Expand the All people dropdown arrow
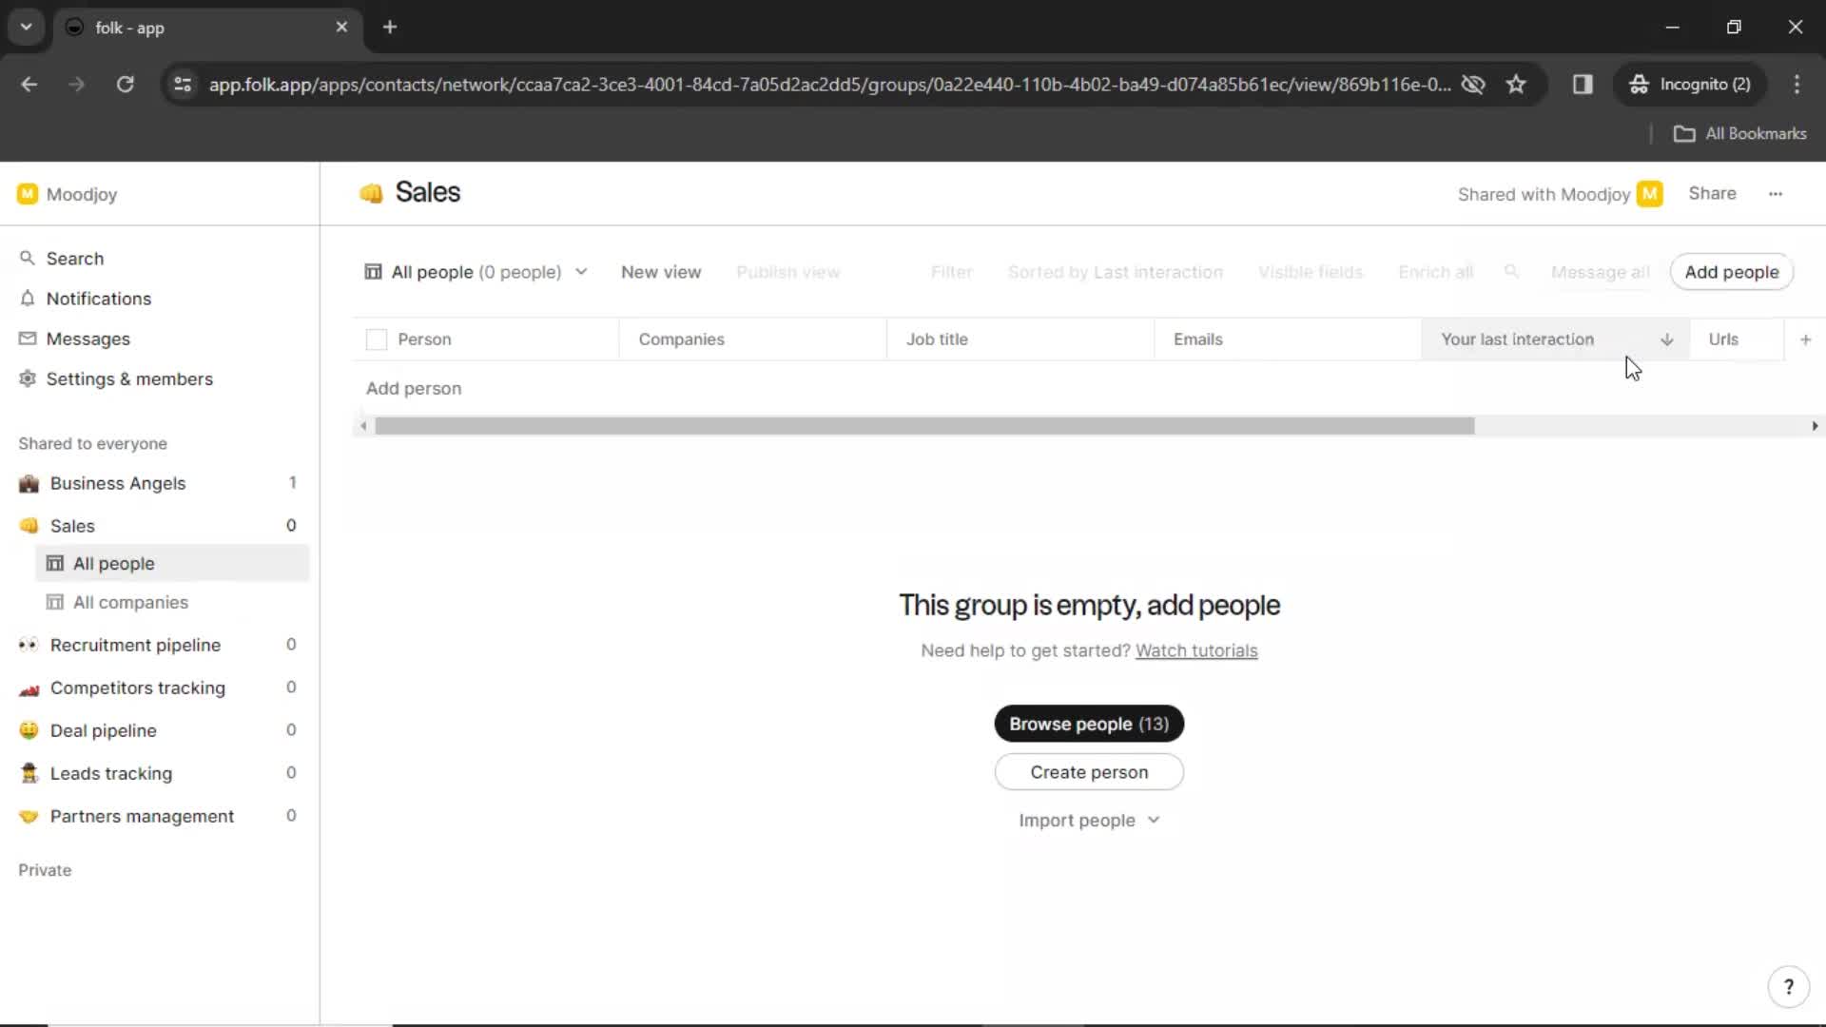The image size is (1826, 1027). coord(581,272)
